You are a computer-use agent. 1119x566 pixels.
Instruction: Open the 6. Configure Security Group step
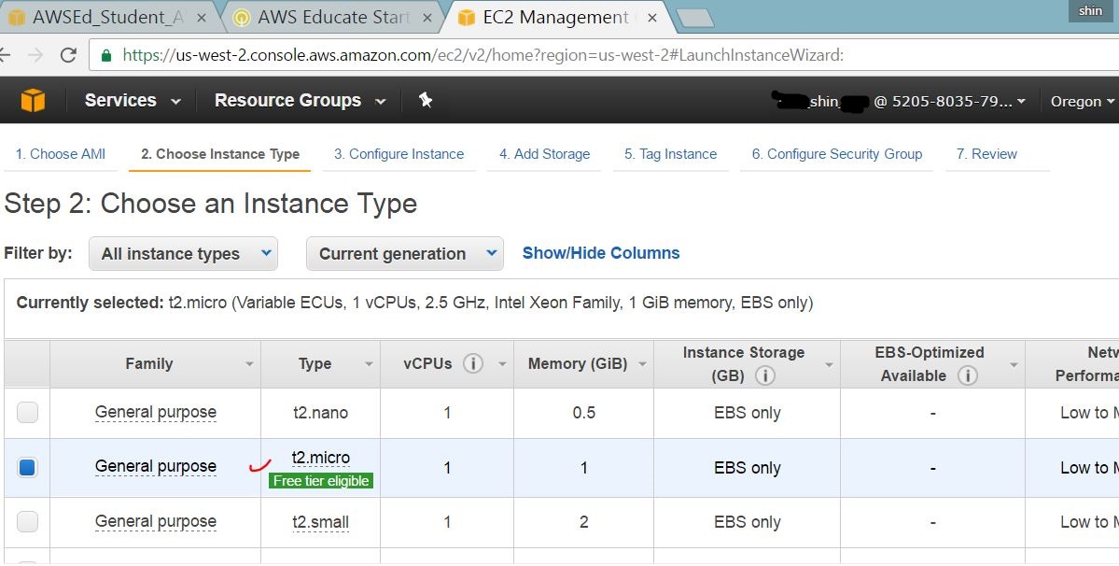pyautogui.click(x=836, y=154)
